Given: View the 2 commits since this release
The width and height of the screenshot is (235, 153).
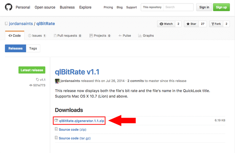Looking at the screenshot, I should coord(136,81).
